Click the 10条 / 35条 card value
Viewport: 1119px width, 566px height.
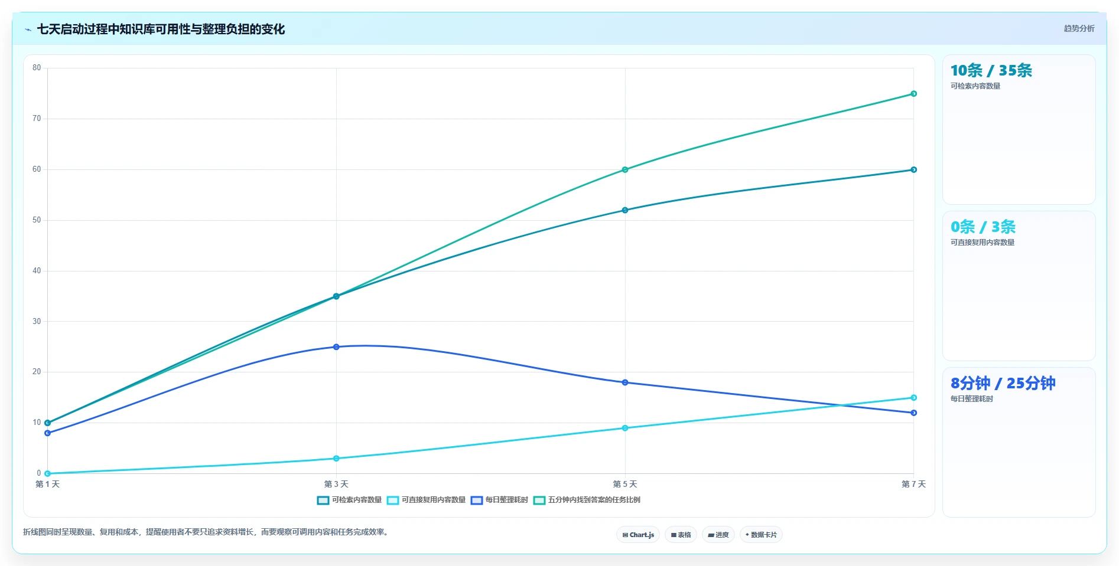[x=991, y=71]
